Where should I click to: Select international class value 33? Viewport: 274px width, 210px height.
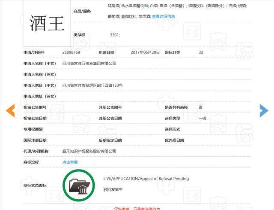click(201, 52)
